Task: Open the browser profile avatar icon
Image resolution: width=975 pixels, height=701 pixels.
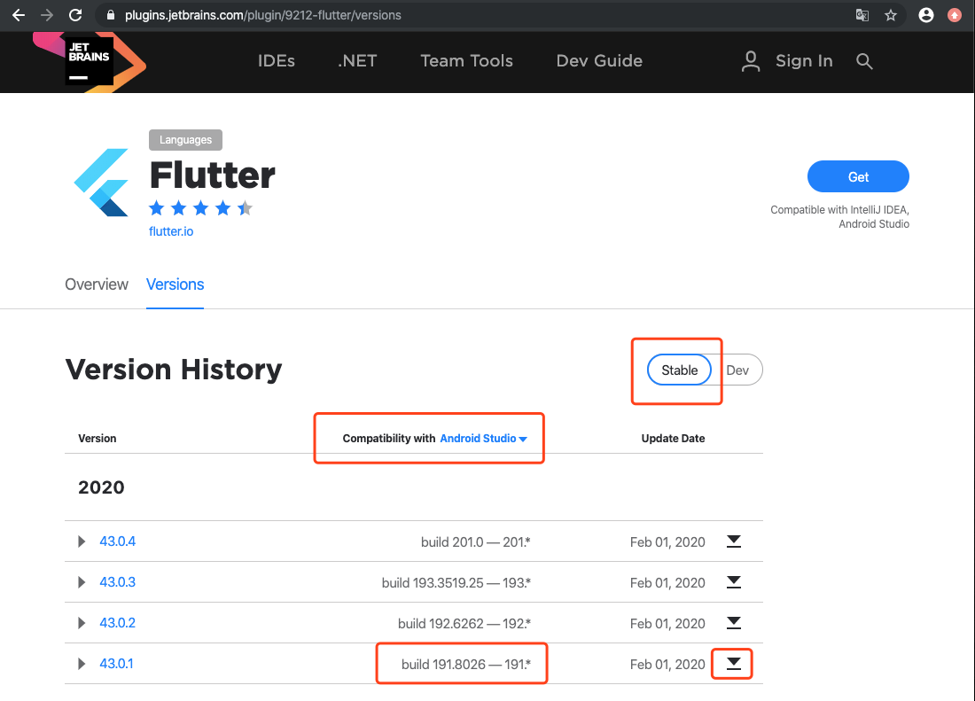Action: [926, 15]
